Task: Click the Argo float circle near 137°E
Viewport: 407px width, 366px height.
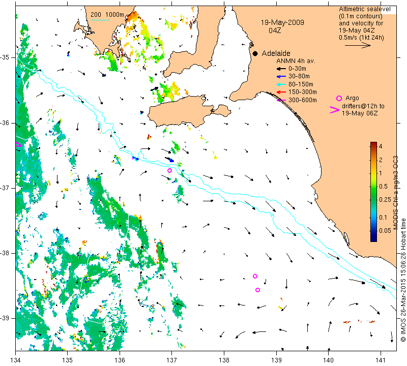Action: [x=169, y=170]
